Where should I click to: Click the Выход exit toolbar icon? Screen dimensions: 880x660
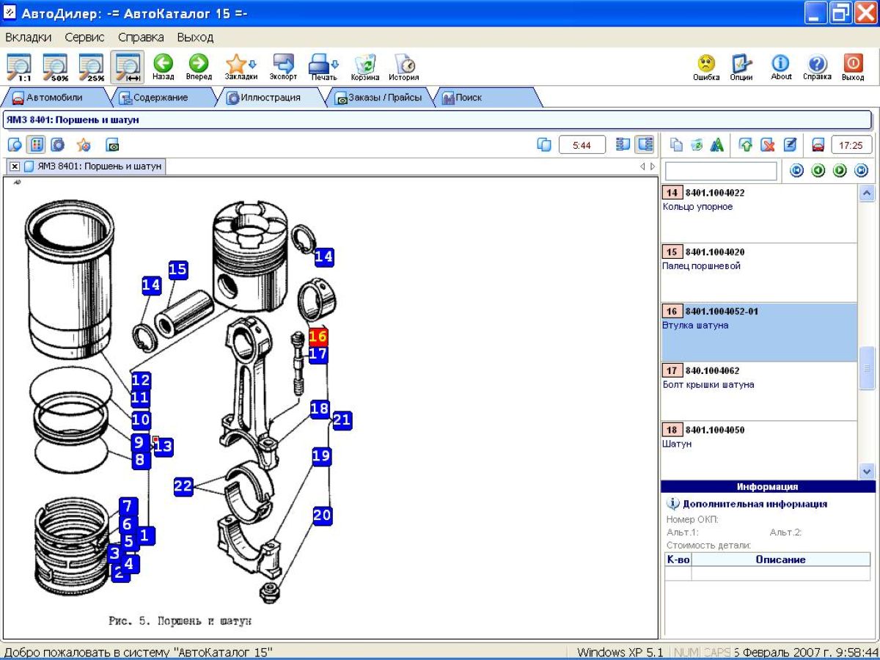pos(853,67)
